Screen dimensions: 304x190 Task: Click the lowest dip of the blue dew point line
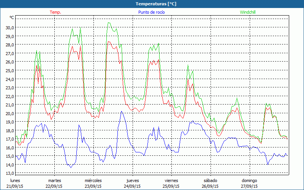71,167
